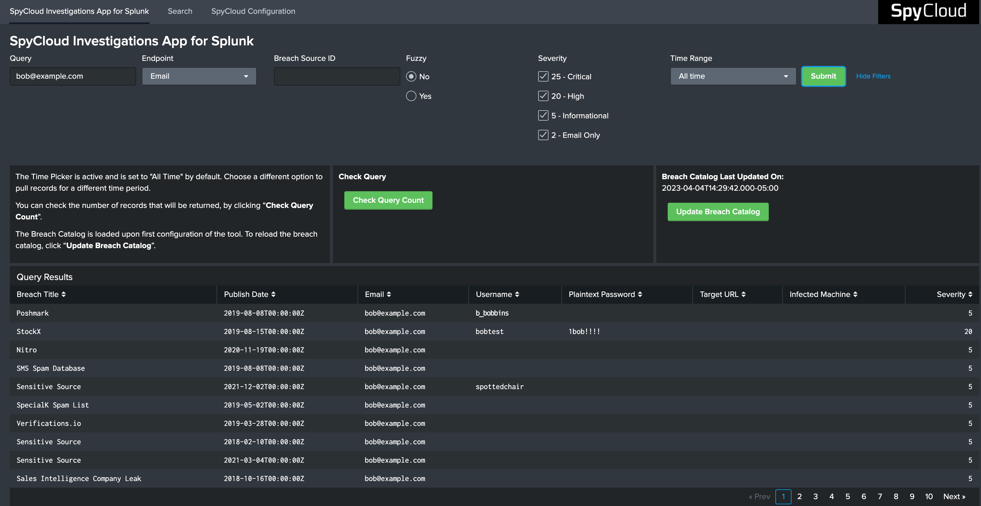Screen dimensions: 981x506
Task: Click the green Submit button
Action: point(823,76)
